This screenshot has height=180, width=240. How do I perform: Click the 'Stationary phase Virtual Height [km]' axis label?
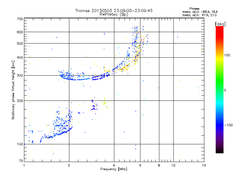pyautogui.click(x=13, y=90)
